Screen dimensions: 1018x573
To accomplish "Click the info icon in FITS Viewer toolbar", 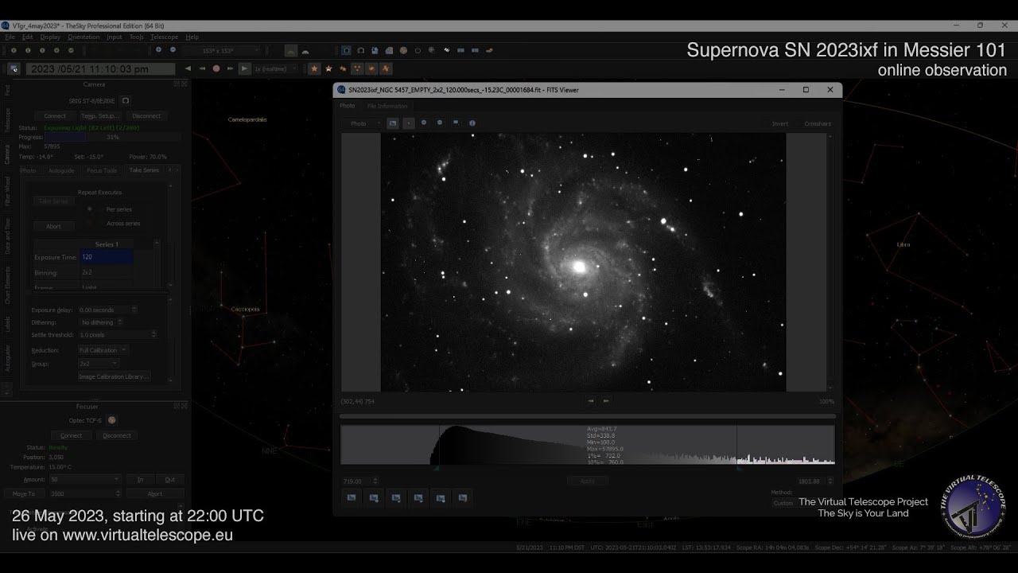I will coord(472,123).
